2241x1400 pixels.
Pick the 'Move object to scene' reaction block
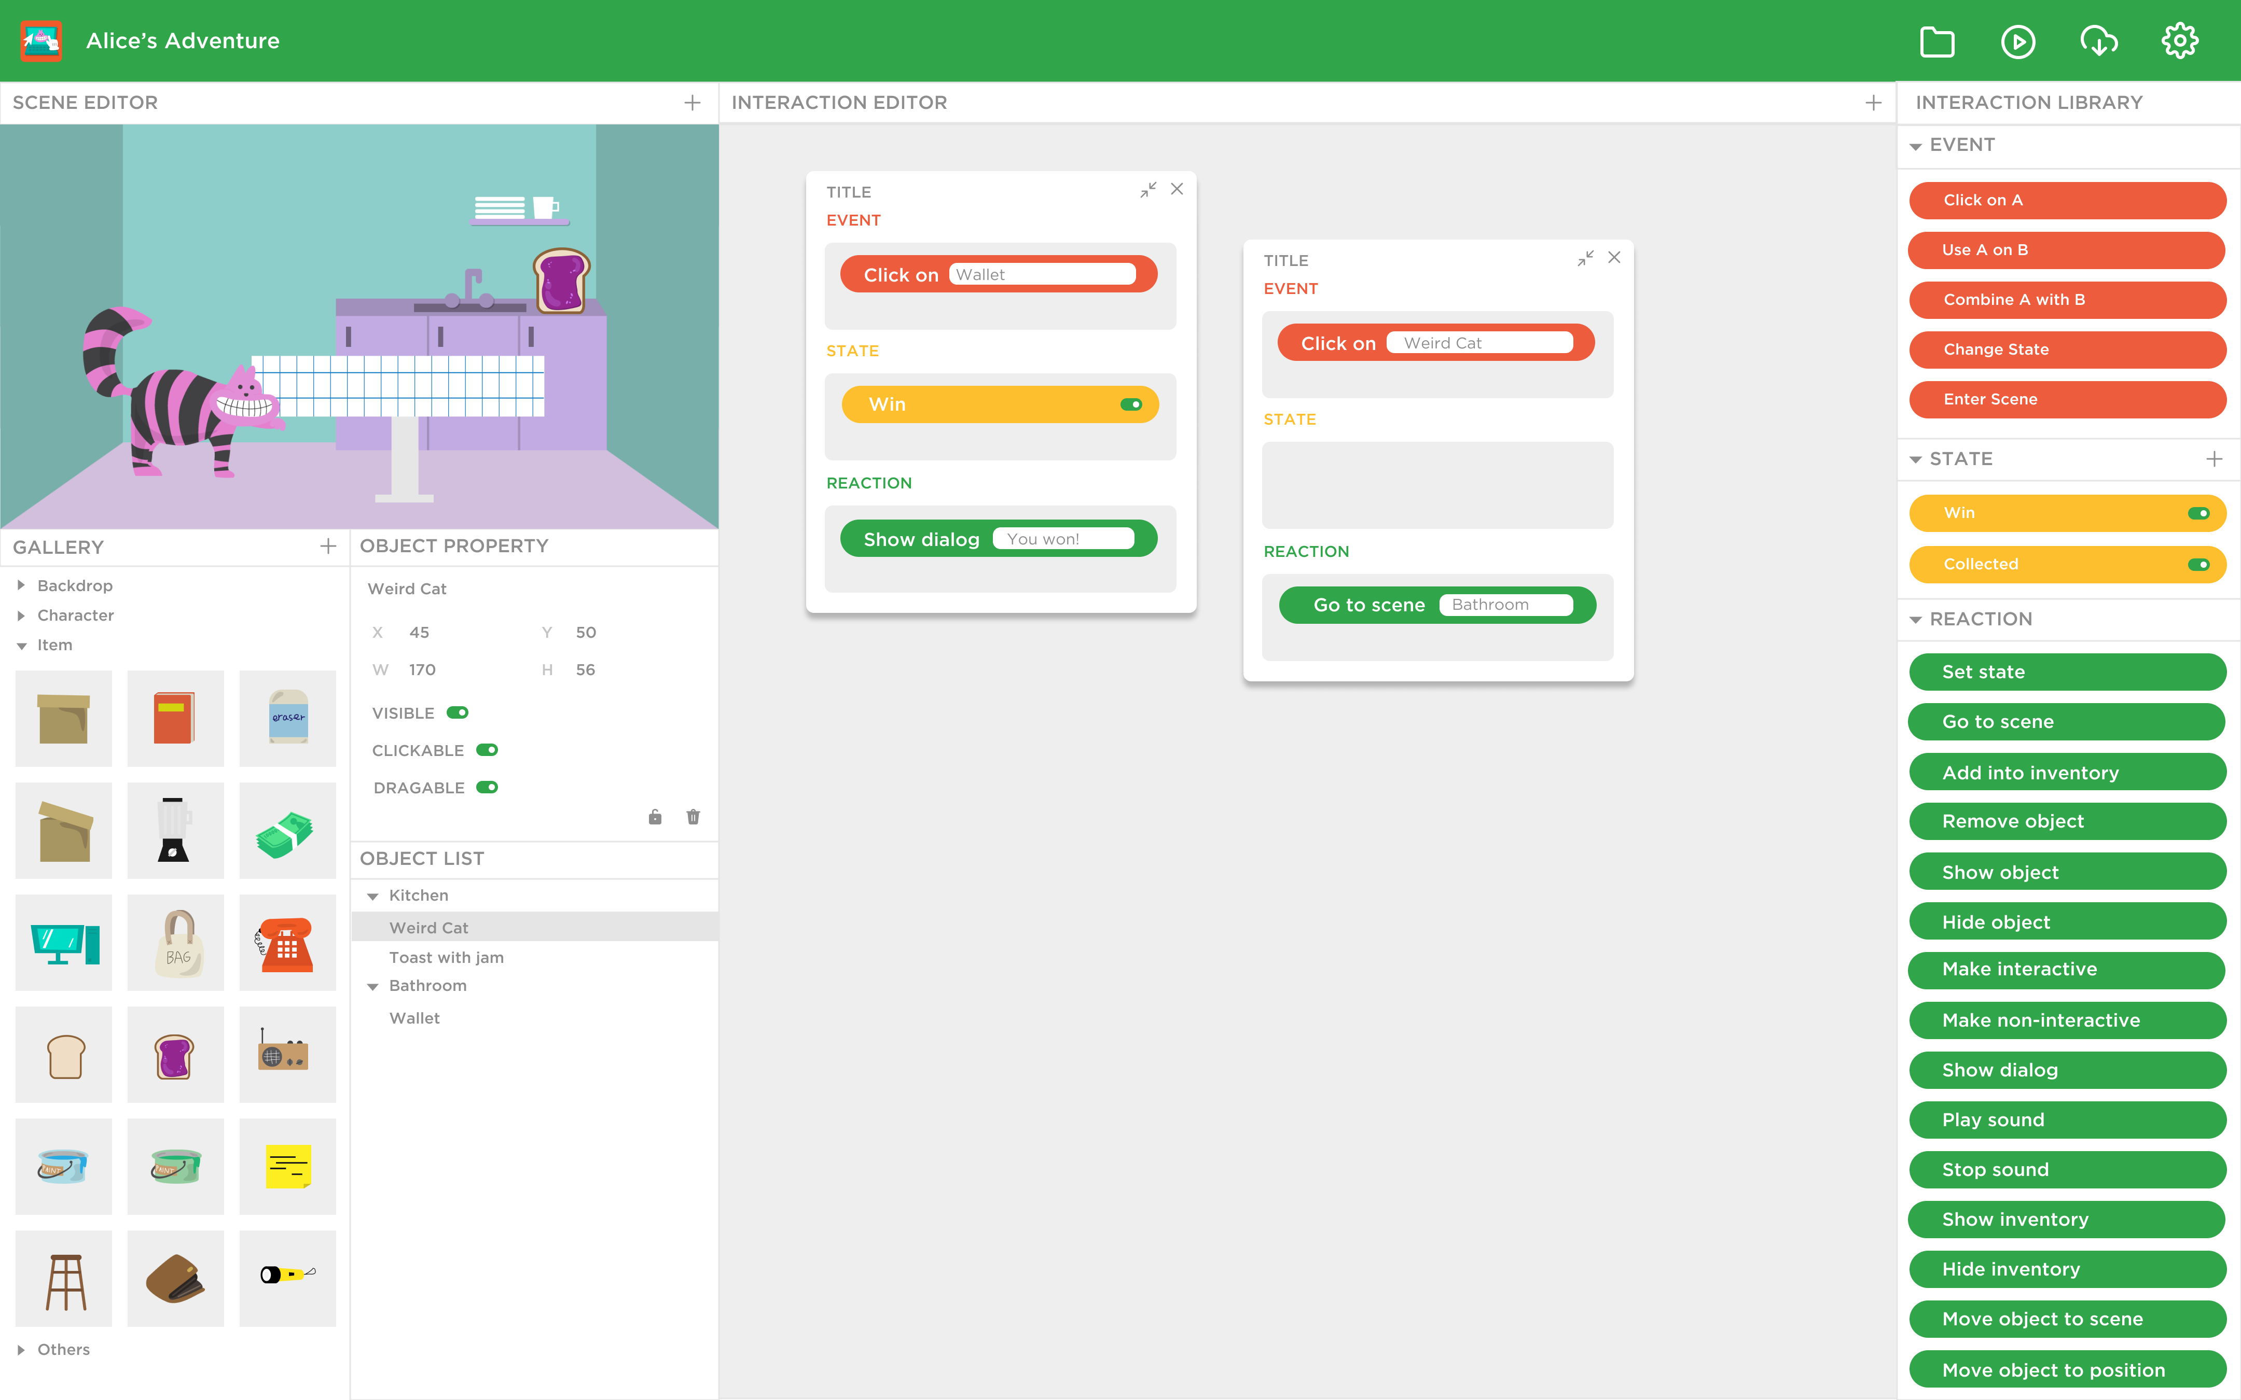[x=2067, y=1319]
